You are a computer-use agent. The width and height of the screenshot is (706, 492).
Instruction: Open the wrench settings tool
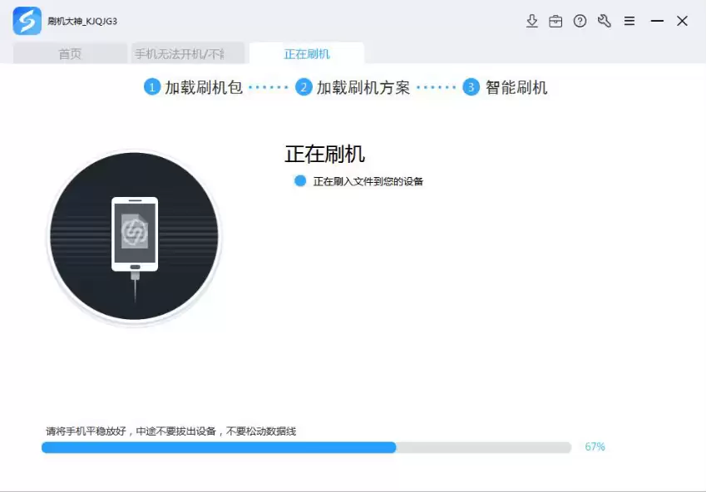click(605, 21)
